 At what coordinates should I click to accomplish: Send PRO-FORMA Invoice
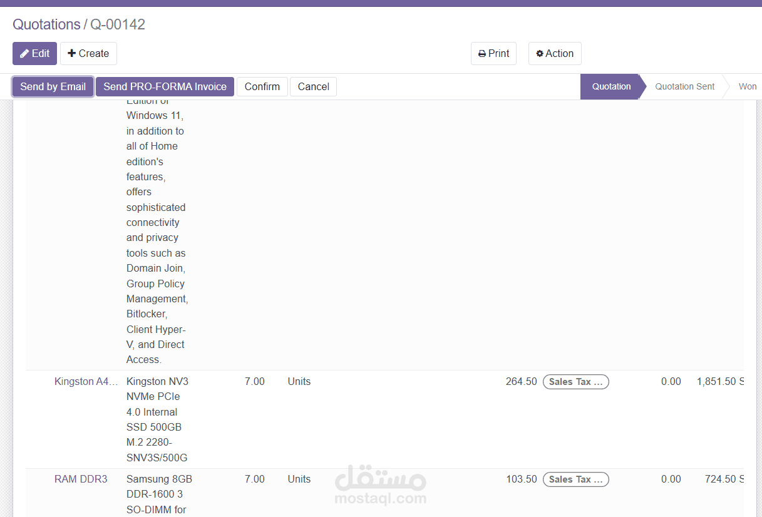165,87
